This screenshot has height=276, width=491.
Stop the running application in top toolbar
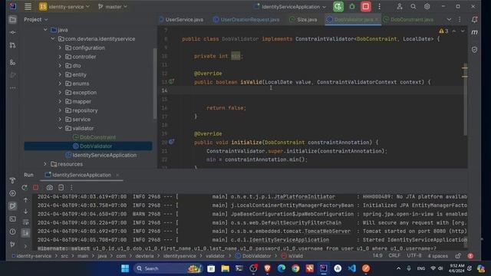point(366,7)
